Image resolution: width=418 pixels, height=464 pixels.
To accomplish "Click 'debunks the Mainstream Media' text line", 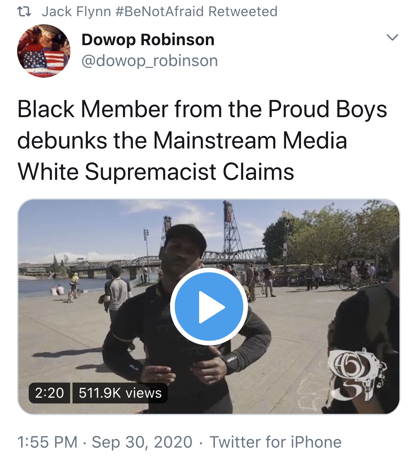I will point(182,140).
